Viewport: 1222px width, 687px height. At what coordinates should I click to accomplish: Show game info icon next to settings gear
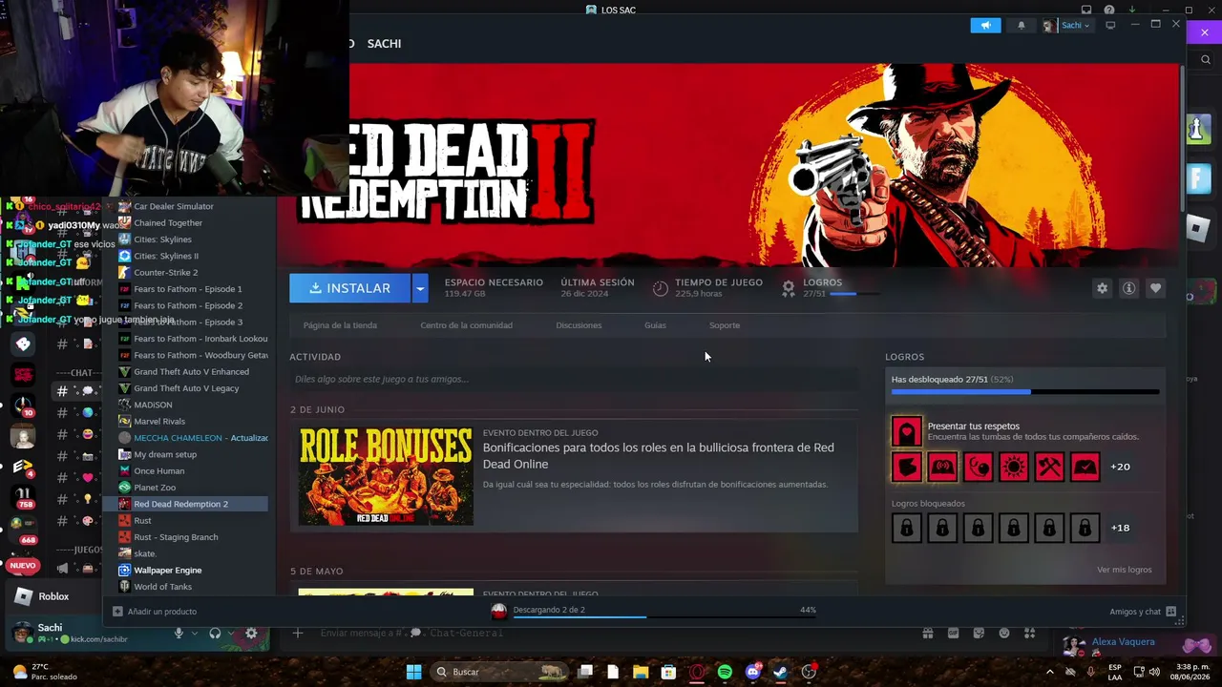[1128, 288]
